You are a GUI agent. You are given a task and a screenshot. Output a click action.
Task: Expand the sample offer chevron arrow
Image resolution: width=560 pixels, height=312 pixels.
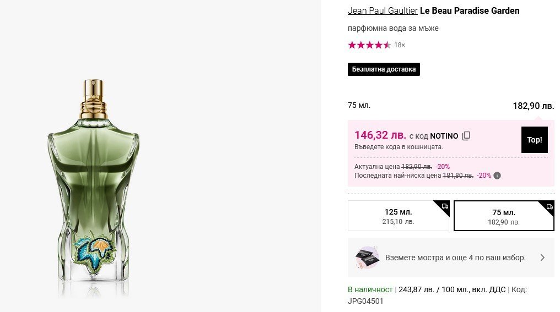coord(542,258)
